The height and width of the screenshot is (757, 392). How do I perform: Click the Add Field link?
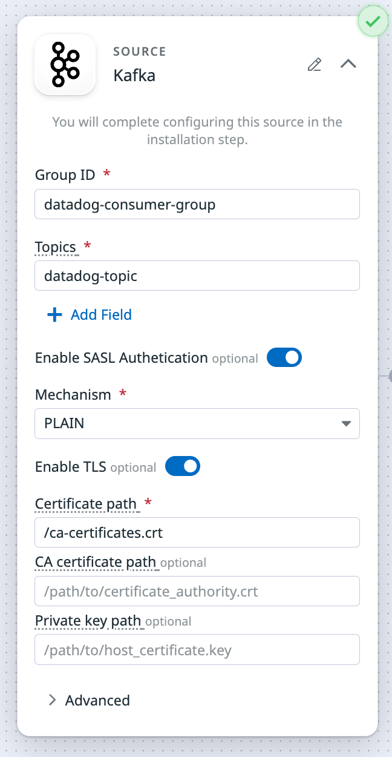point(101,315)
